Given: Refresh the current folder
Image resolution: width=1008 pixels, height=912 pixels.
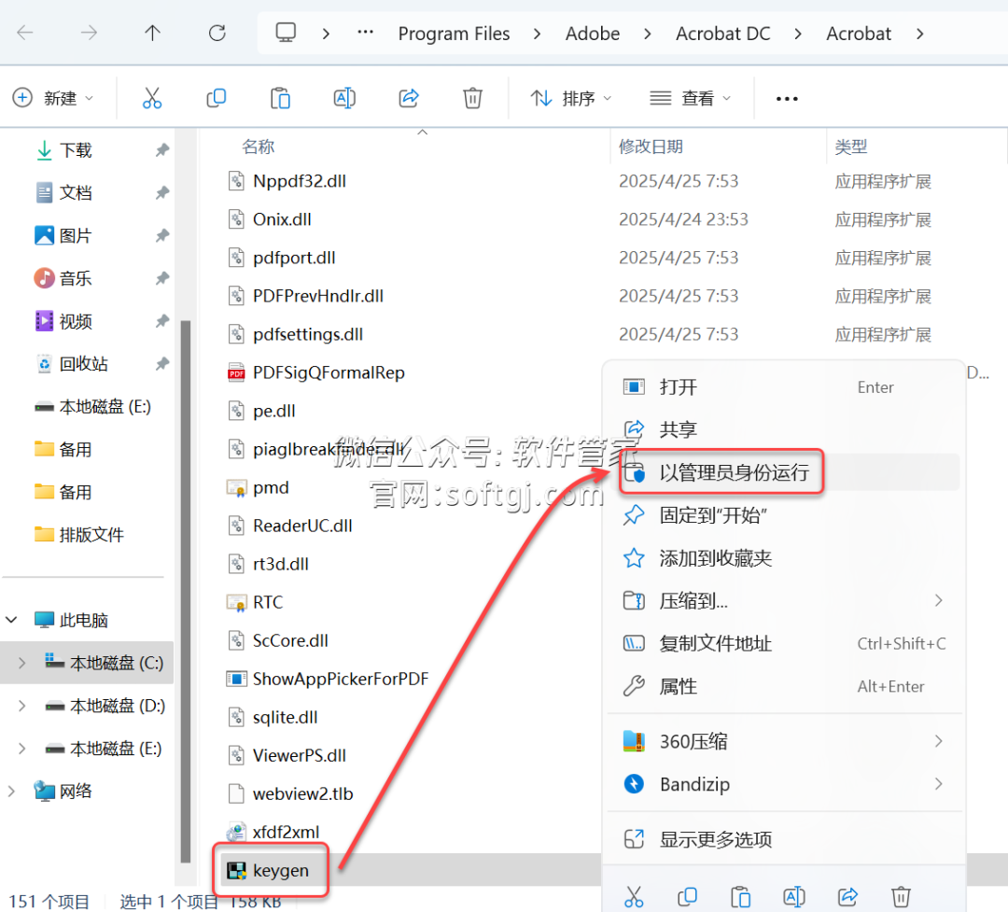Looking at the screenshot, I should click(217, 33).
